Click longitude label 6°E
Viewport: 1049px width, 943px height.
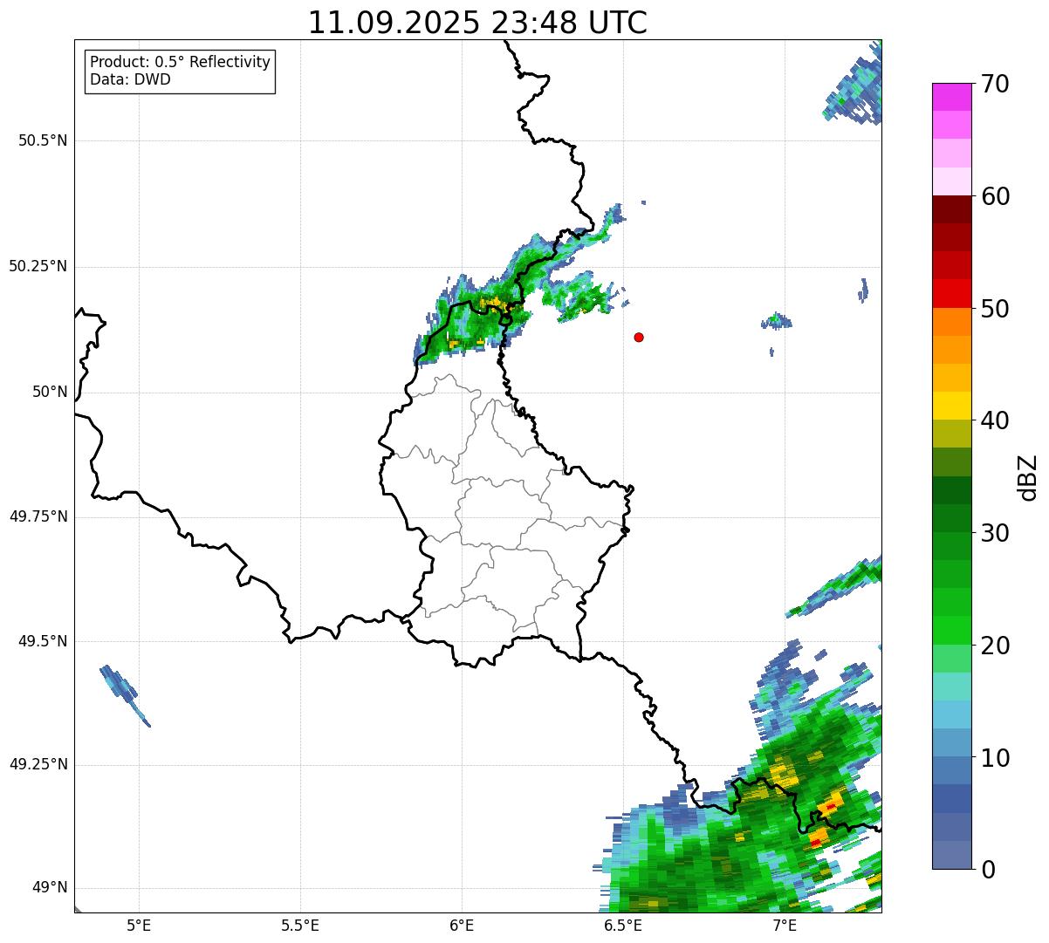(462, 925)
